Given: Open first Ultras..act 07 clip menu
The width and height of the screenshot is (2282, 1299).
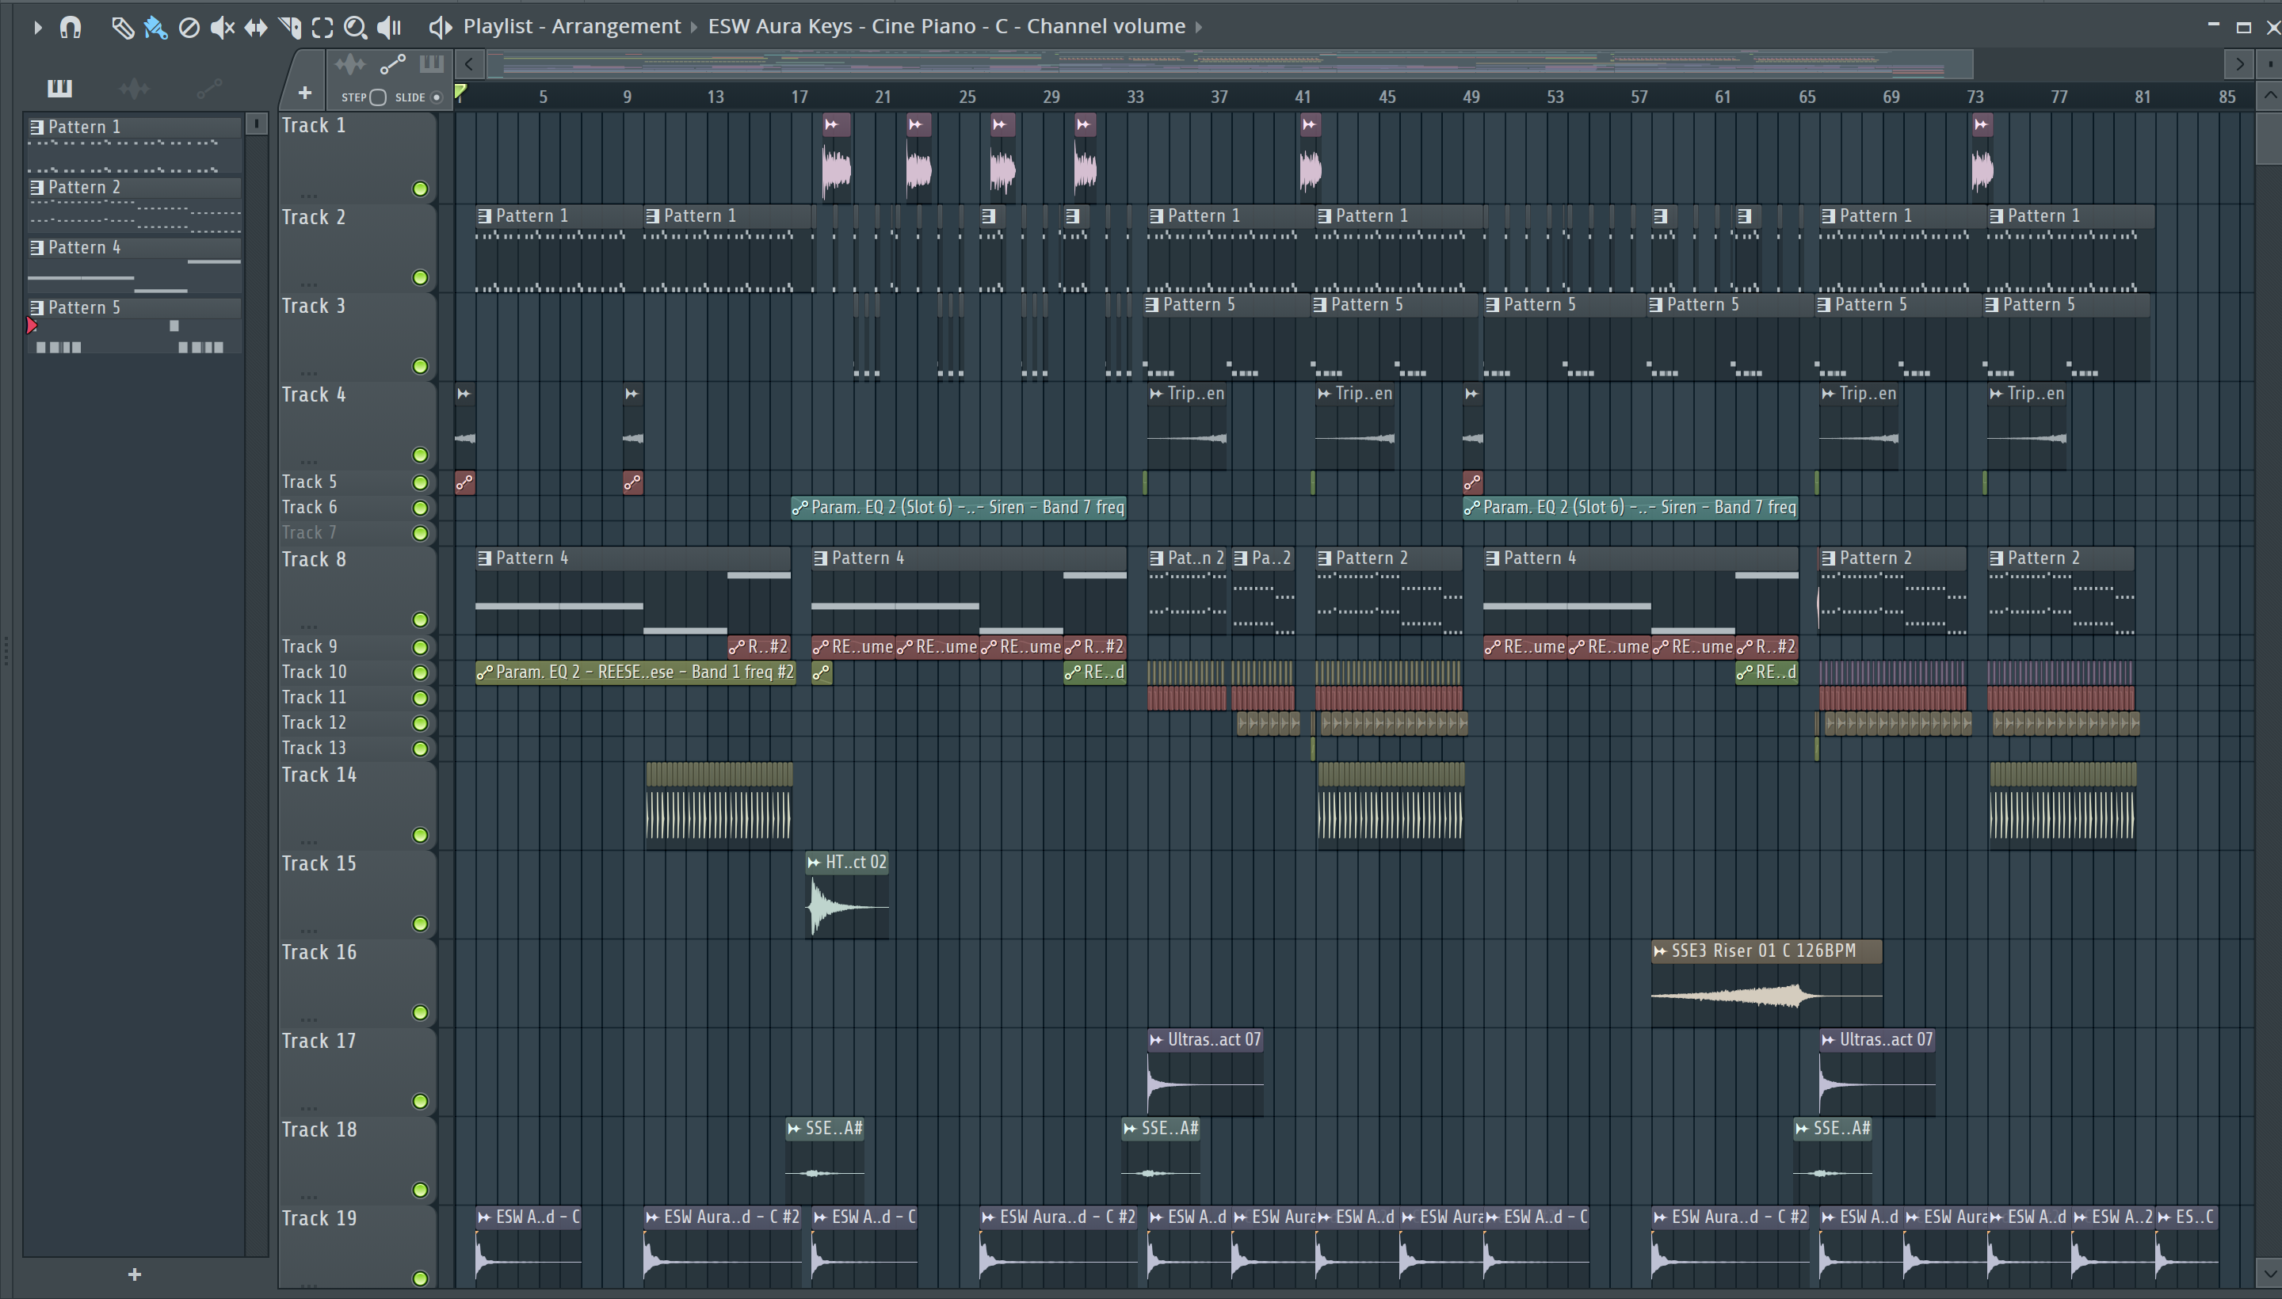Looking at the screenshot, I should click(1157, 1039).
